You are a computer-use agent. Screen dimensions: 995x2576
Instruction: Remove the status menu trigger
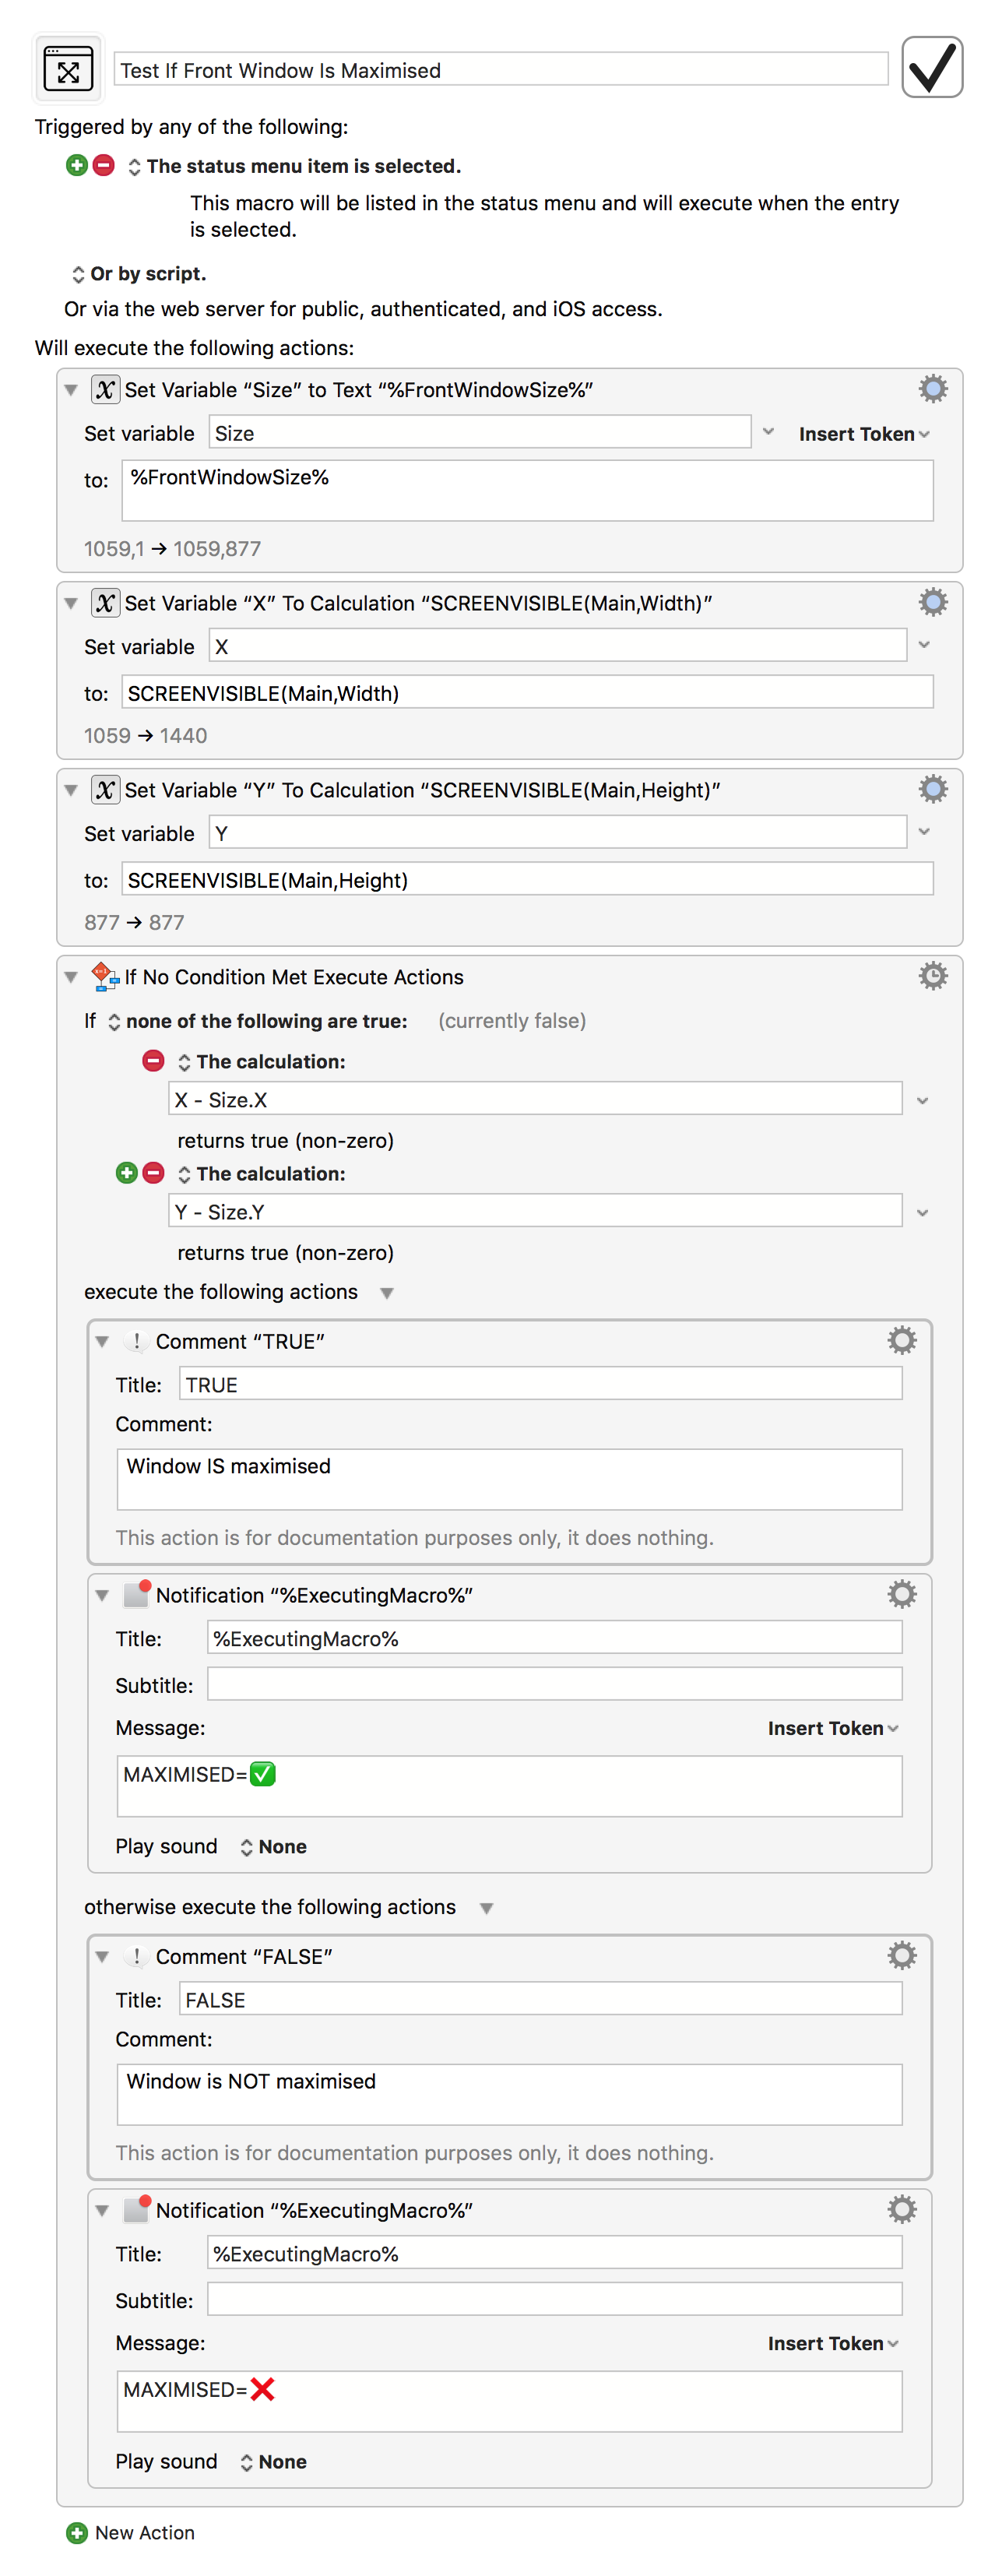click(x=104, y=165)
